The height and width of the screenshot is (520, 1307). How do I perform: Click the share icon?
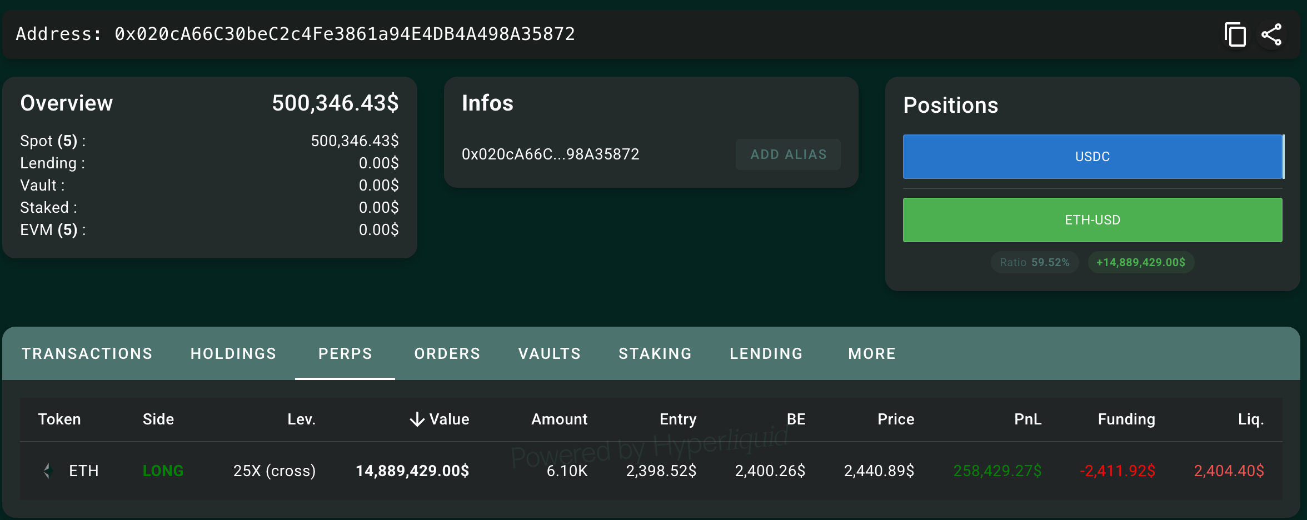click(x=1271, y=34)
